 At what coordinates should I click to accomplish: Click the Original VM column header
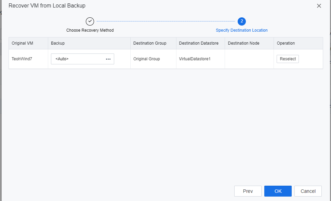[22, 43]
